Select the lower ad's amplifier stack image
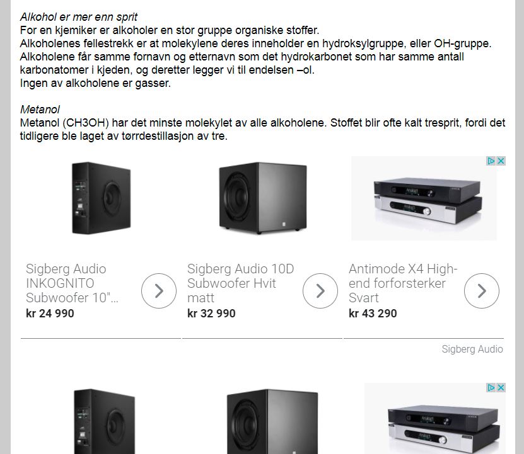Image resolution: width=524 pixels, height=454 pixels. pos(434,419)
